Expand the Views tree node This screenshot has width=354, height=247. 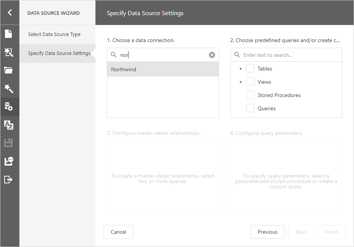point(241,82)
